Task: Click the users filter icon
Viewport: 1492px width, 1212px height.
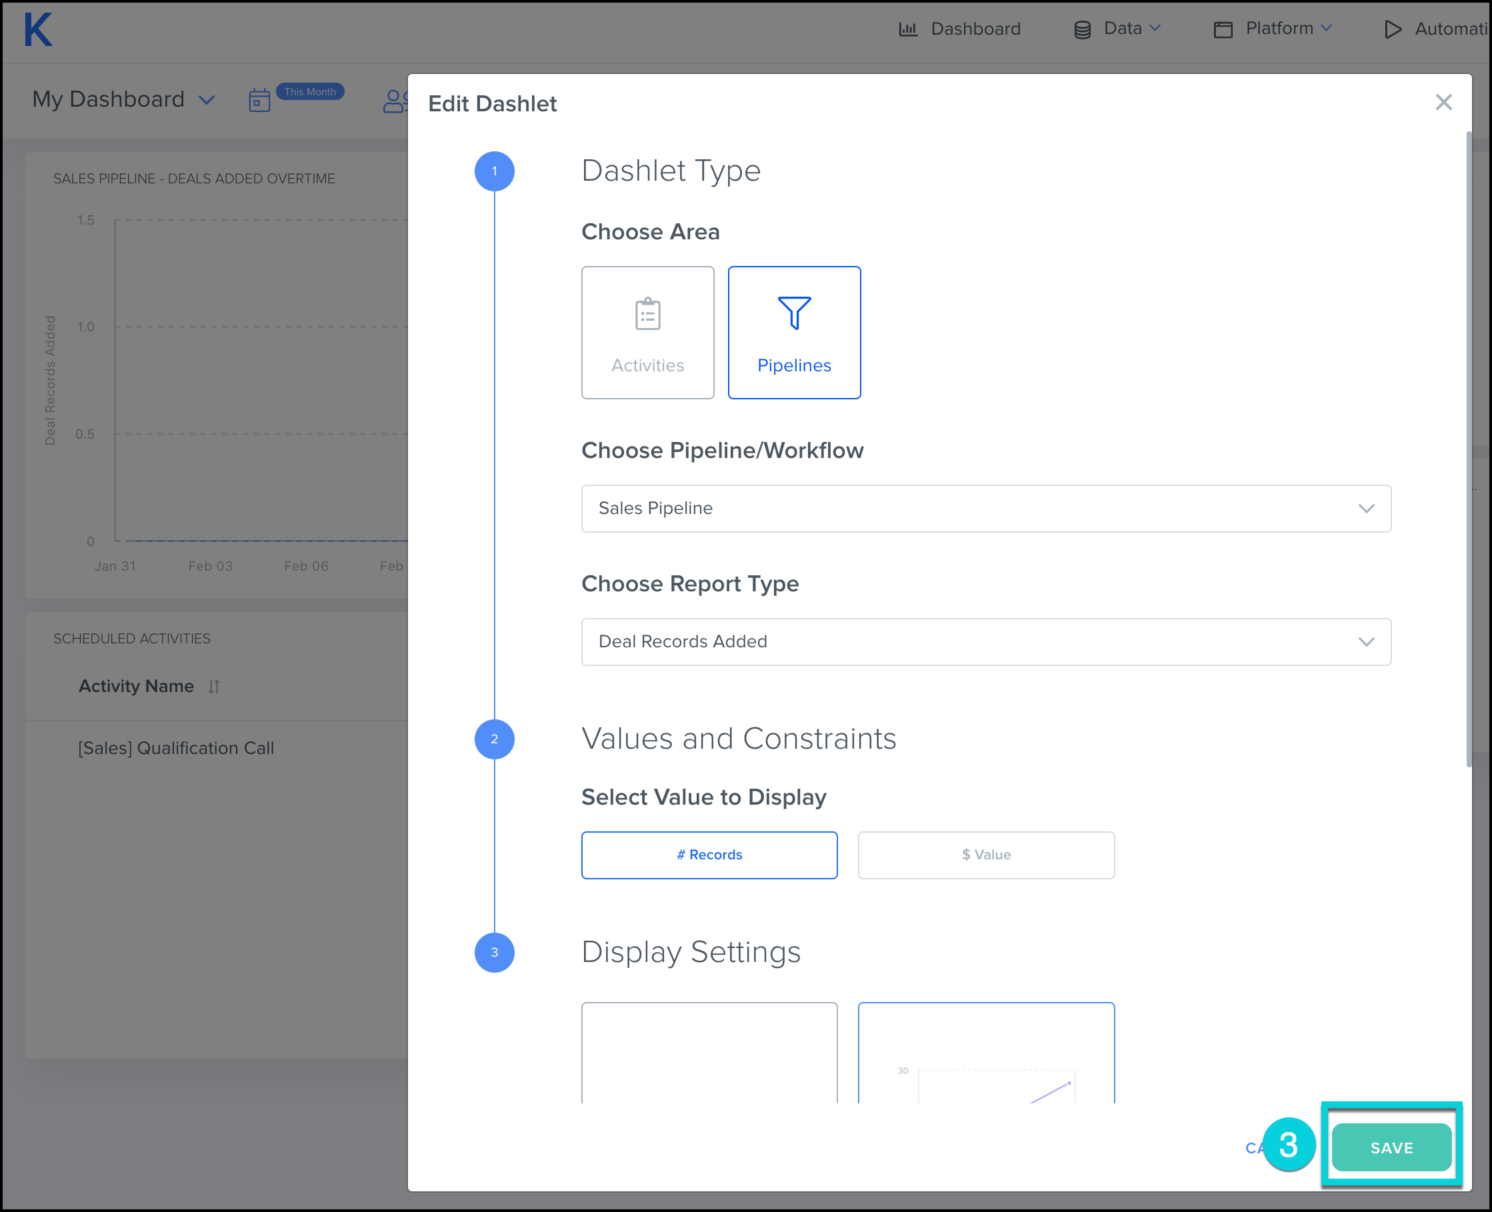Action: 395,101
